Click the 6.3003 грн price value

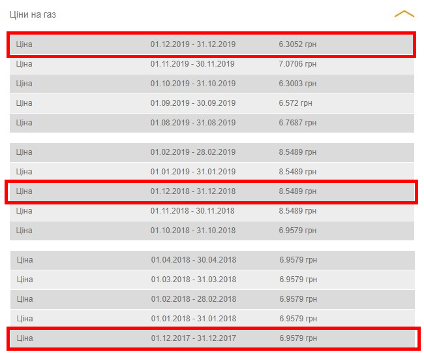point(297,84)
